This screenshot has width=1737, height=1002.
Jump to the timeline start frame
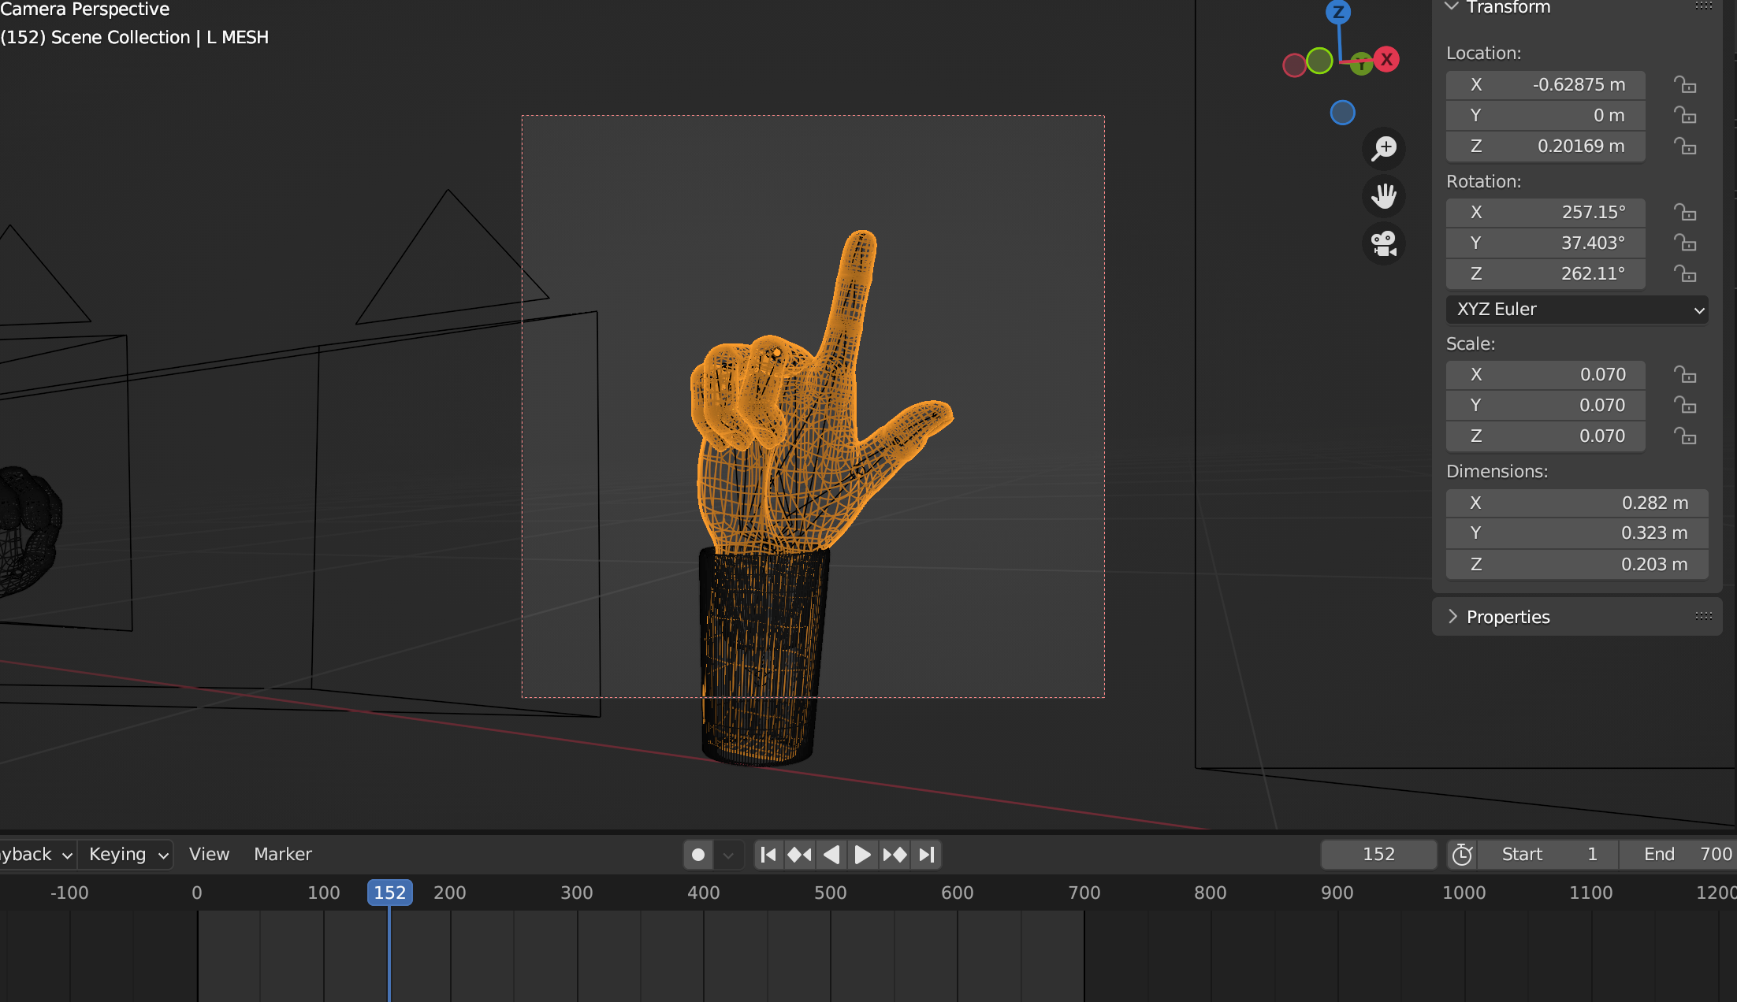pyautogui.click(x=768, y=855)
